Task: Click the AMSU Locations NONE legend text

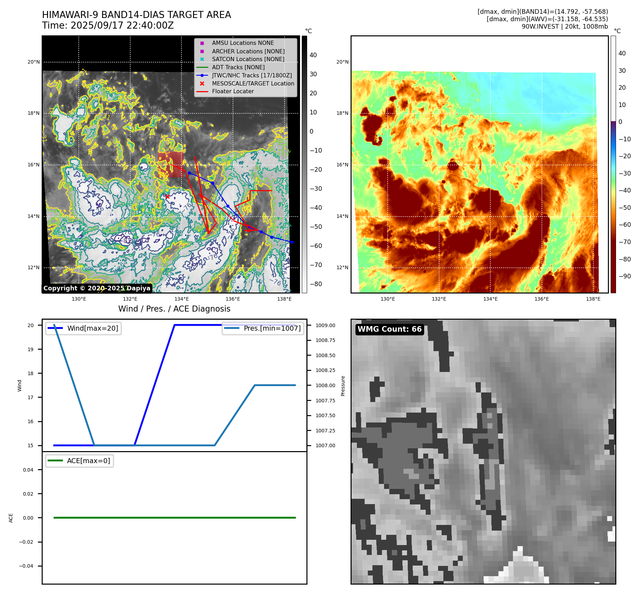Action: [243, 43]
